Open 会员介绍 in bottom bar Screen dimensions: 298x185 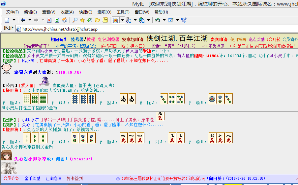(x=12, y=178)
